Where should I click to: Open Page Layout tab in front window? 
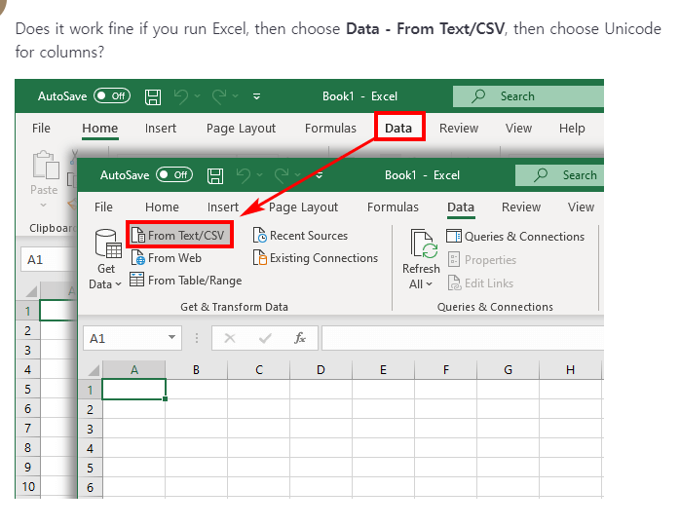[x=303, y=207]
